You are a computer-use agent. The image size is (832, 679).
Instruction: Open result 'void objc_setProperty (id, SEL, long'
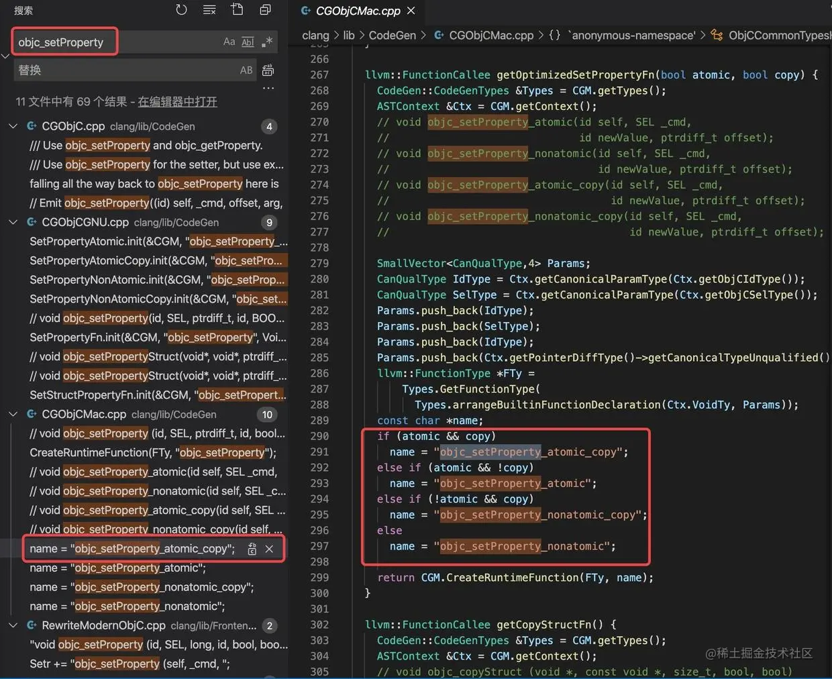158,645
